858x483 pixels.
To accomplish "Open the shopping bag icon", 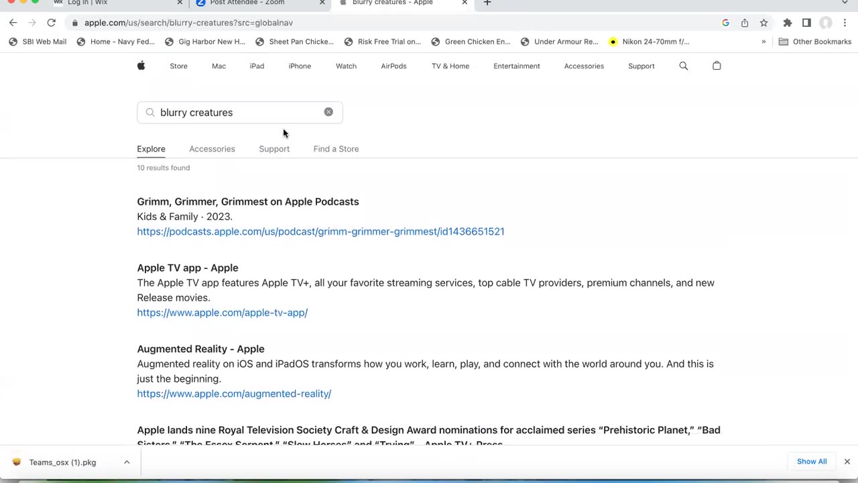I will tap(717, 66).
